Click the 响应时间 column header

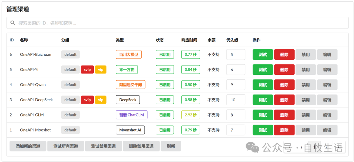point(189,40)
